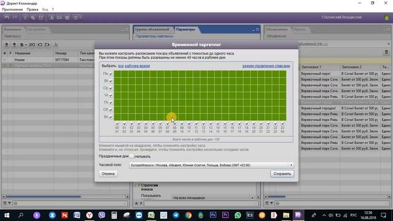Click the 'Название' column header
Viewport: 393px width, 221px height.
coord(33,53)
